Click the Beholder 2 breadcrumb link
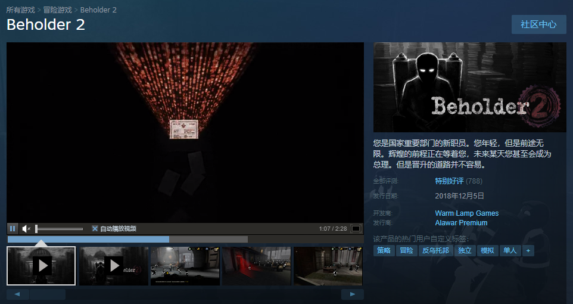The height and width of the screenshot is (304, 573). 98,10
